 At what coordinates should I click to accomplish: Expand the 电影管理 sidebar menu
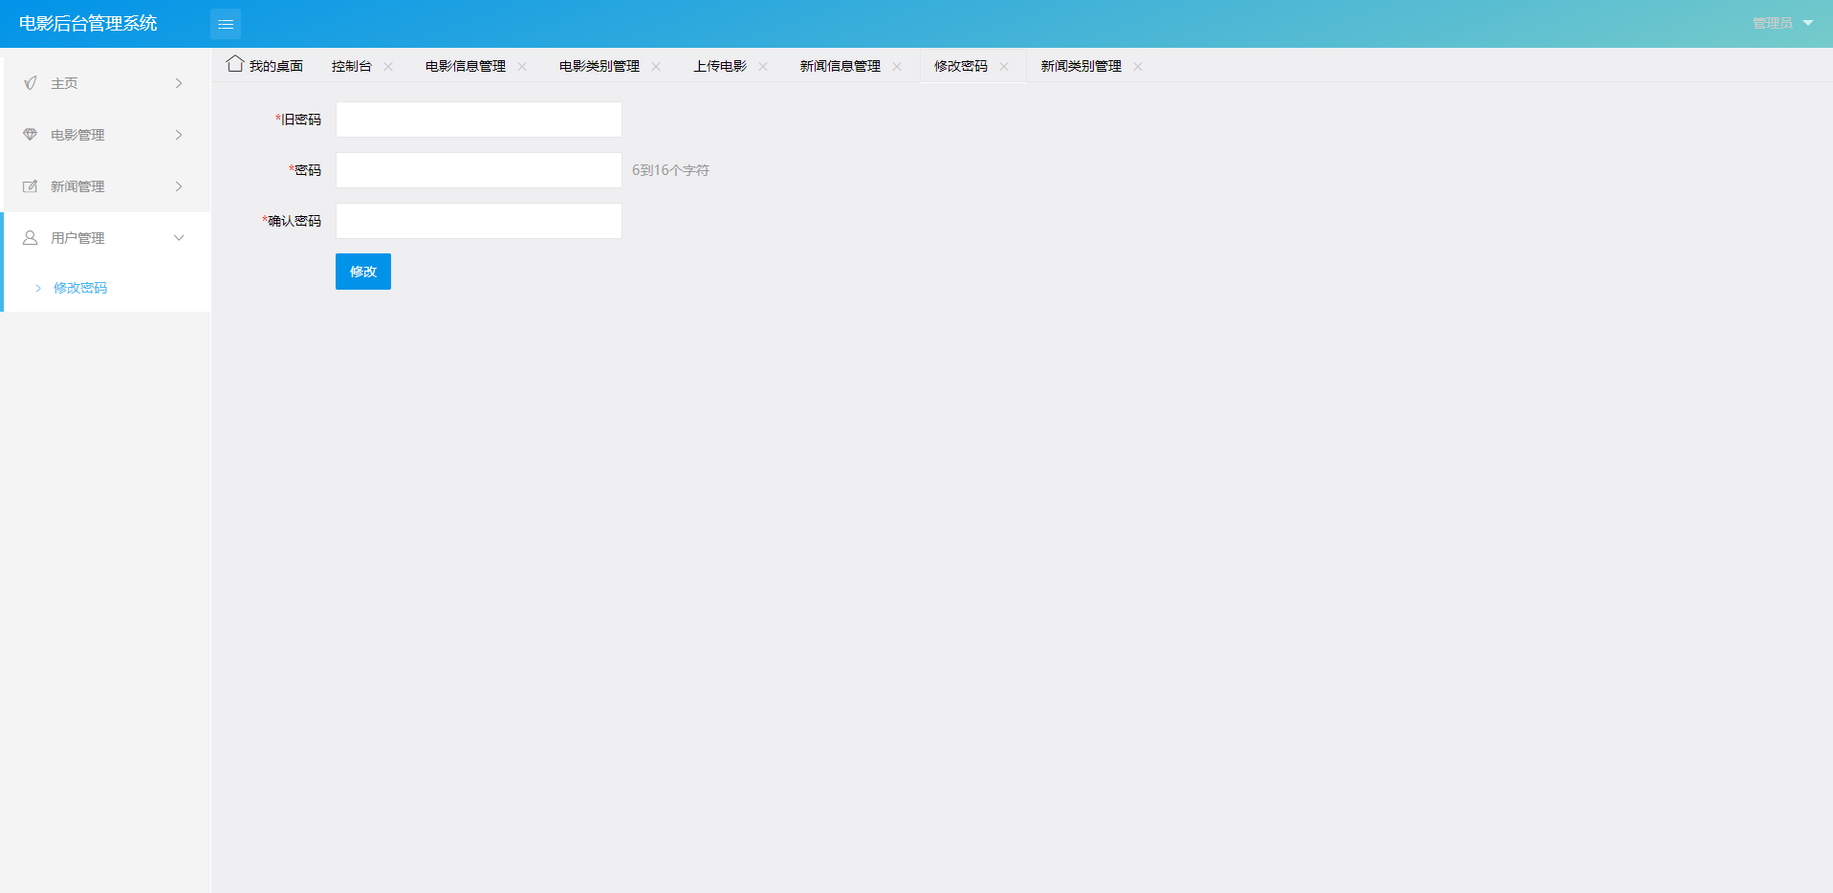(105, 135)
